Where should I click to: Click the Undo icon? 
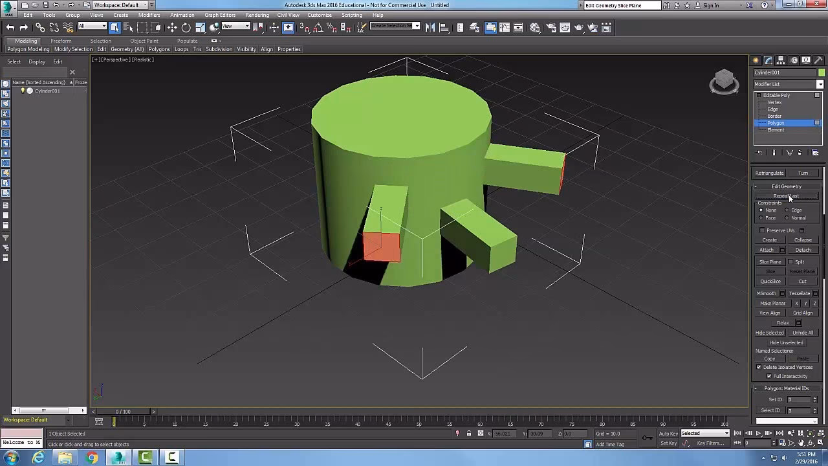(x=10, y=27)
